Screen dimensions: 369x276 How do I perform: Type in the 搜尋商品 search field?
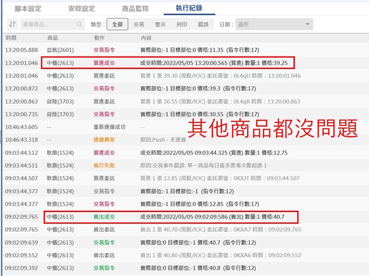point(47,25)
